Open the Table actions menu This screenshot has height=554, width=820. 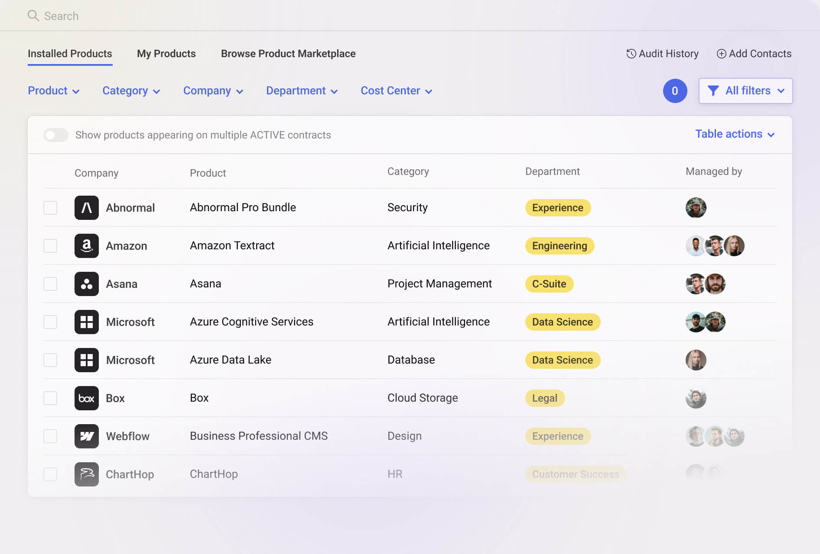(735, 134)
